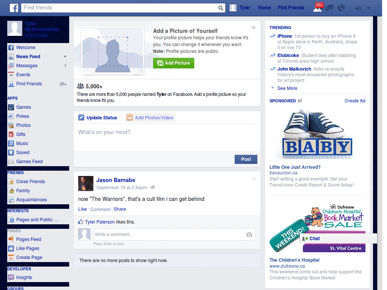This screenshot has width=387, height=290.
Task: Open Jason Barnabe post options chevron
Action: click(254, 179)
